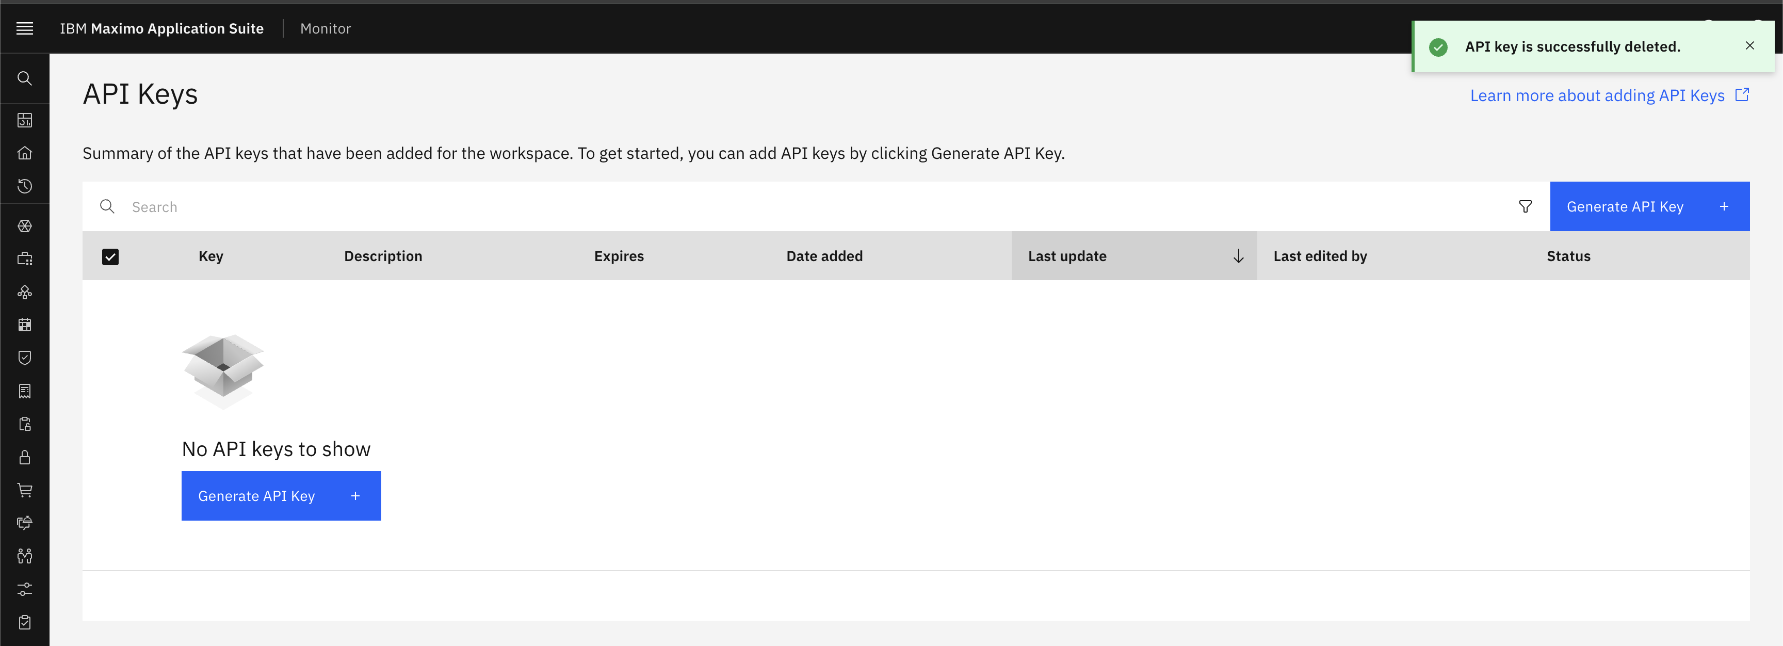Click the shield checkmark sidebar icon
This screenshot has height=646, width=1783.
pyautogui.click(x=25, y=358)
